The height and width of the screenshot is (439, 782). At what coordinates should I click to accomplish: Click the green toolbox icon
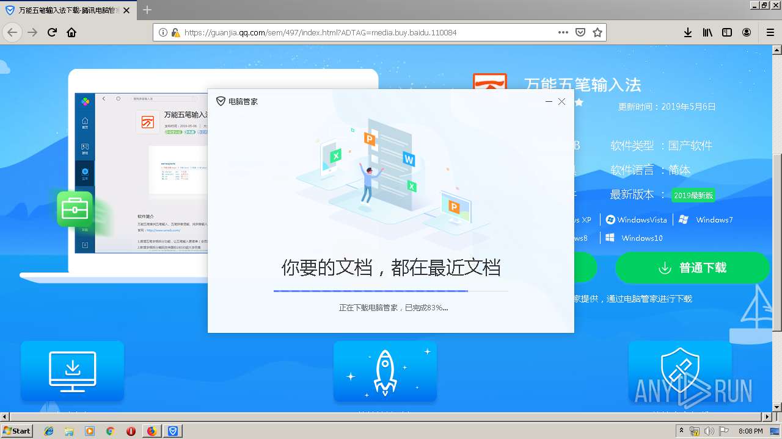tap(75, 209)
